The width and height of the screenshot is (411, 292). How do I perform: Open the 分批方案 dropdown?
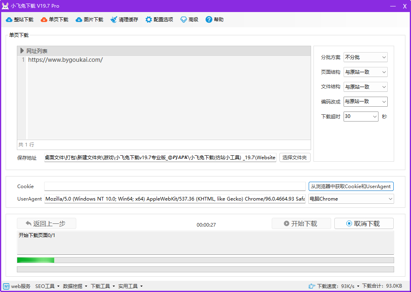coord(365,57)
